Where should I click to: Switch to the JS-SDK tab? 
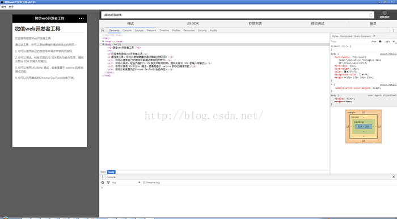tap(193, 24)
